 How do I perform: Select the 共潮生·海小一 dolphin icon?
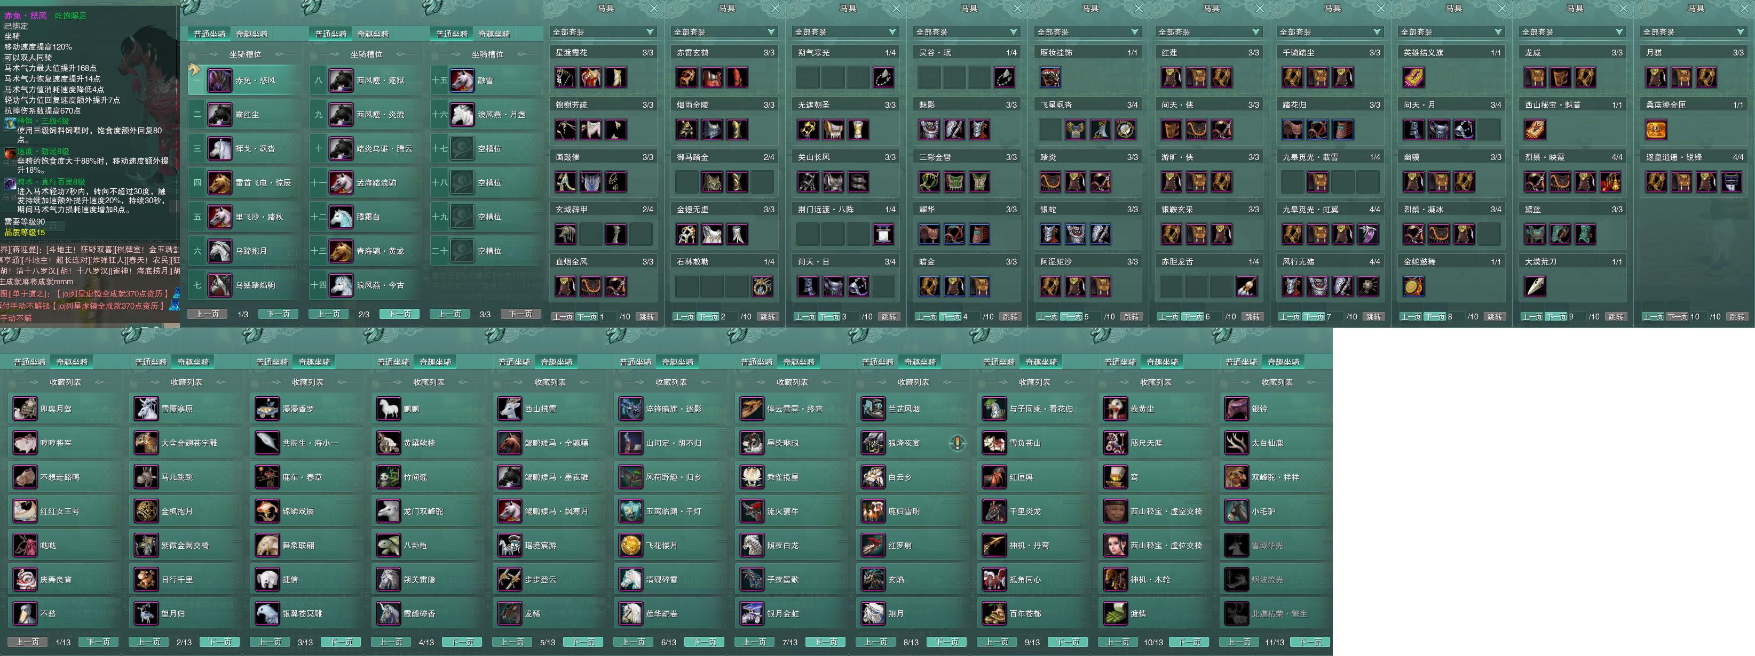coord(267,442)
